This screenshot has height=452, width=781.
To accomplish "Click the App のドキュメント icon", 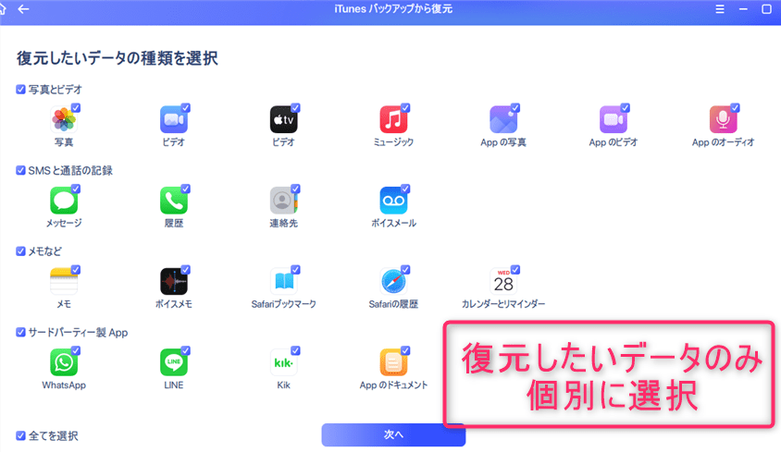I will (x=393, y=362).
